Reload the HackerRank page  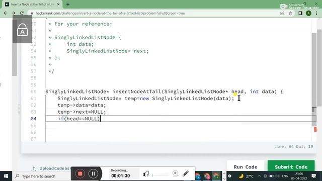[x=22, y=13]
